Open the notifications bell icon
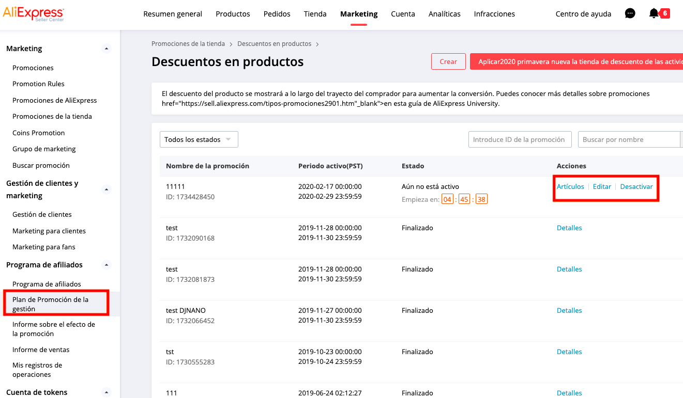The height and width of the screenshot is (398, 683). 654,13
